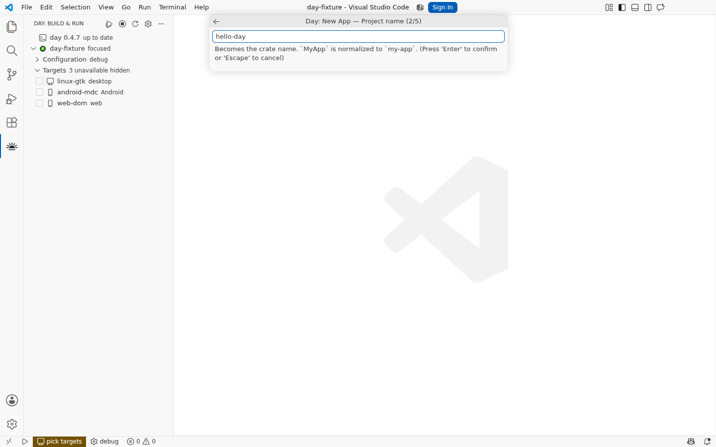This screenshot has width=716, height=447.
Task: Click the debug configuration status item
Action: coord(104,442)
